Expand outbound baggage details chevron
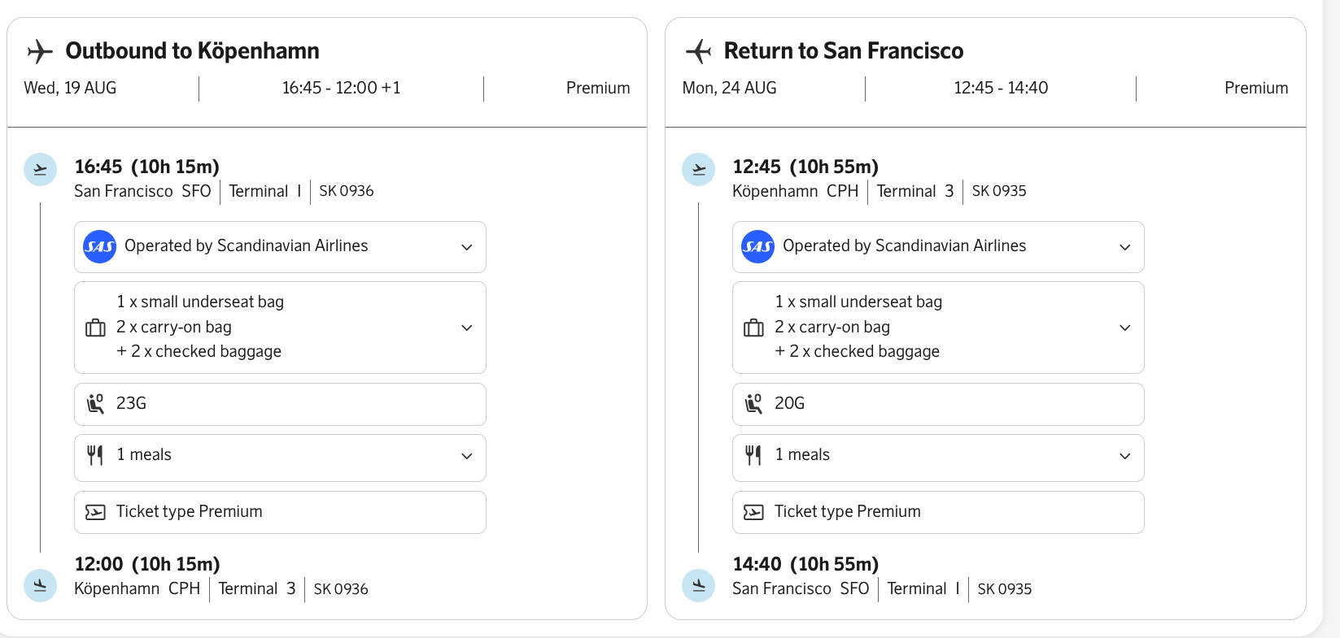This screenshot has width=1340, height=638. tap(467, 328)
